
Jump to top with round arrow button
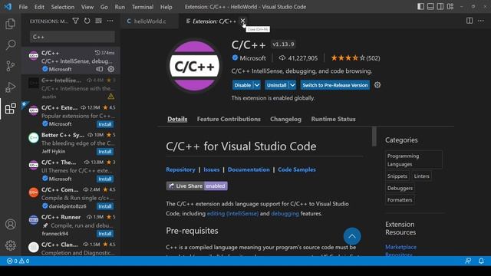tap(352, 236)
